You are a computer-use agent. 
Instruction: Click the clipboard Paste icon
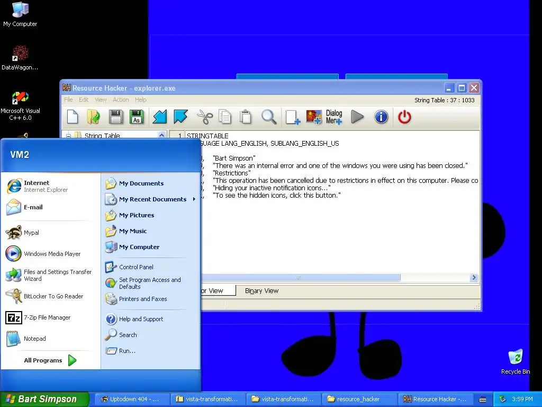[246, 117]
